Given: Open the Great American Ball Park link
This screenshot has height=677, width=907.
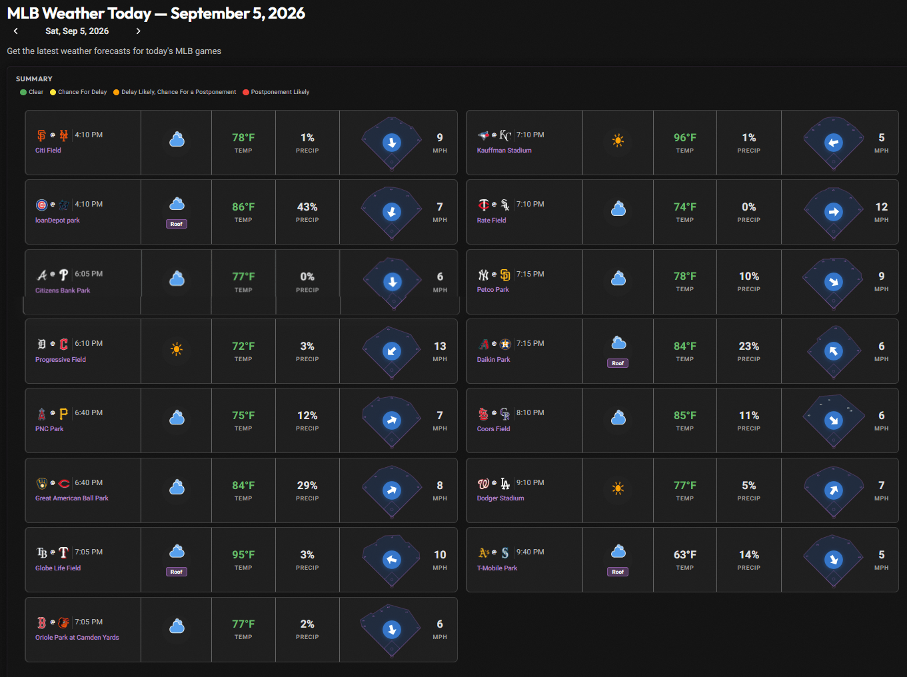Looking at the screenshot, I should click(x=72, y=498).
